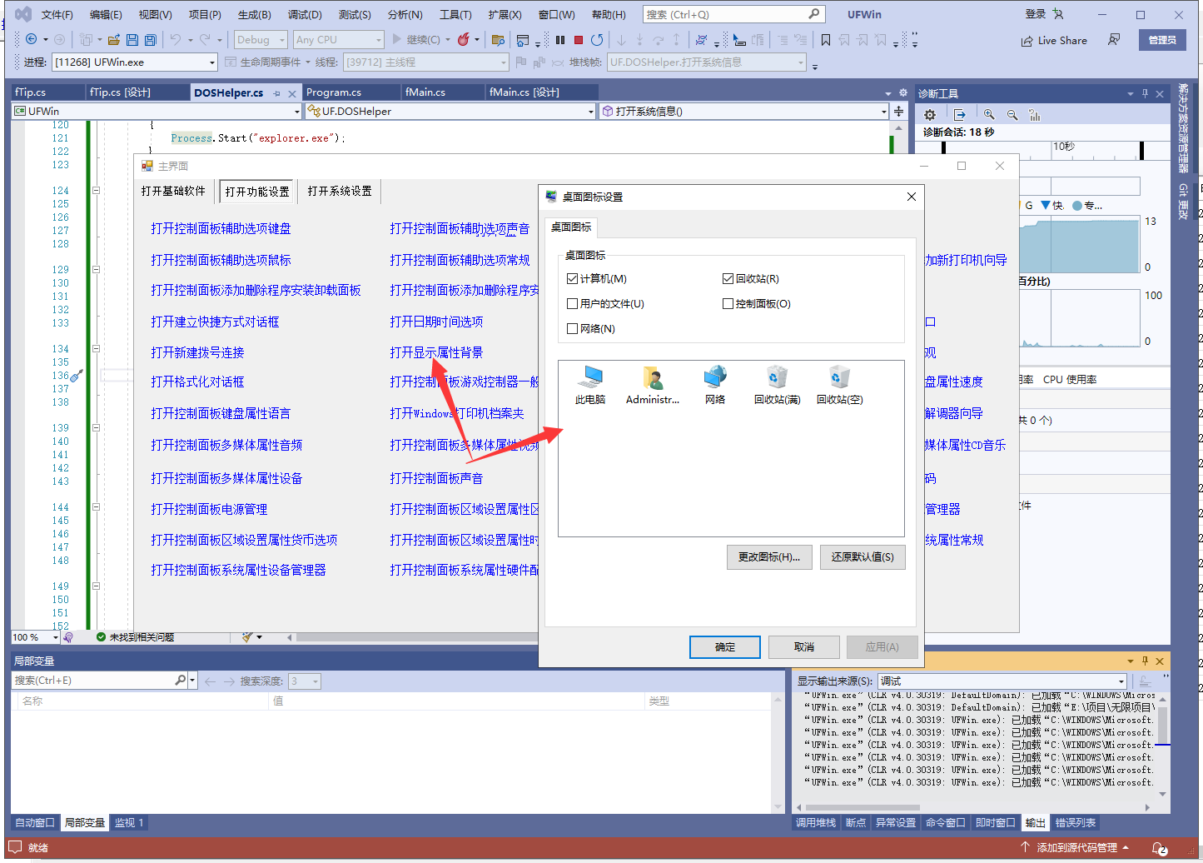This screenshot has width=1203, height=863.
Task: Toggle the 回收站(R) checkbox
Action: click(728, 278)
